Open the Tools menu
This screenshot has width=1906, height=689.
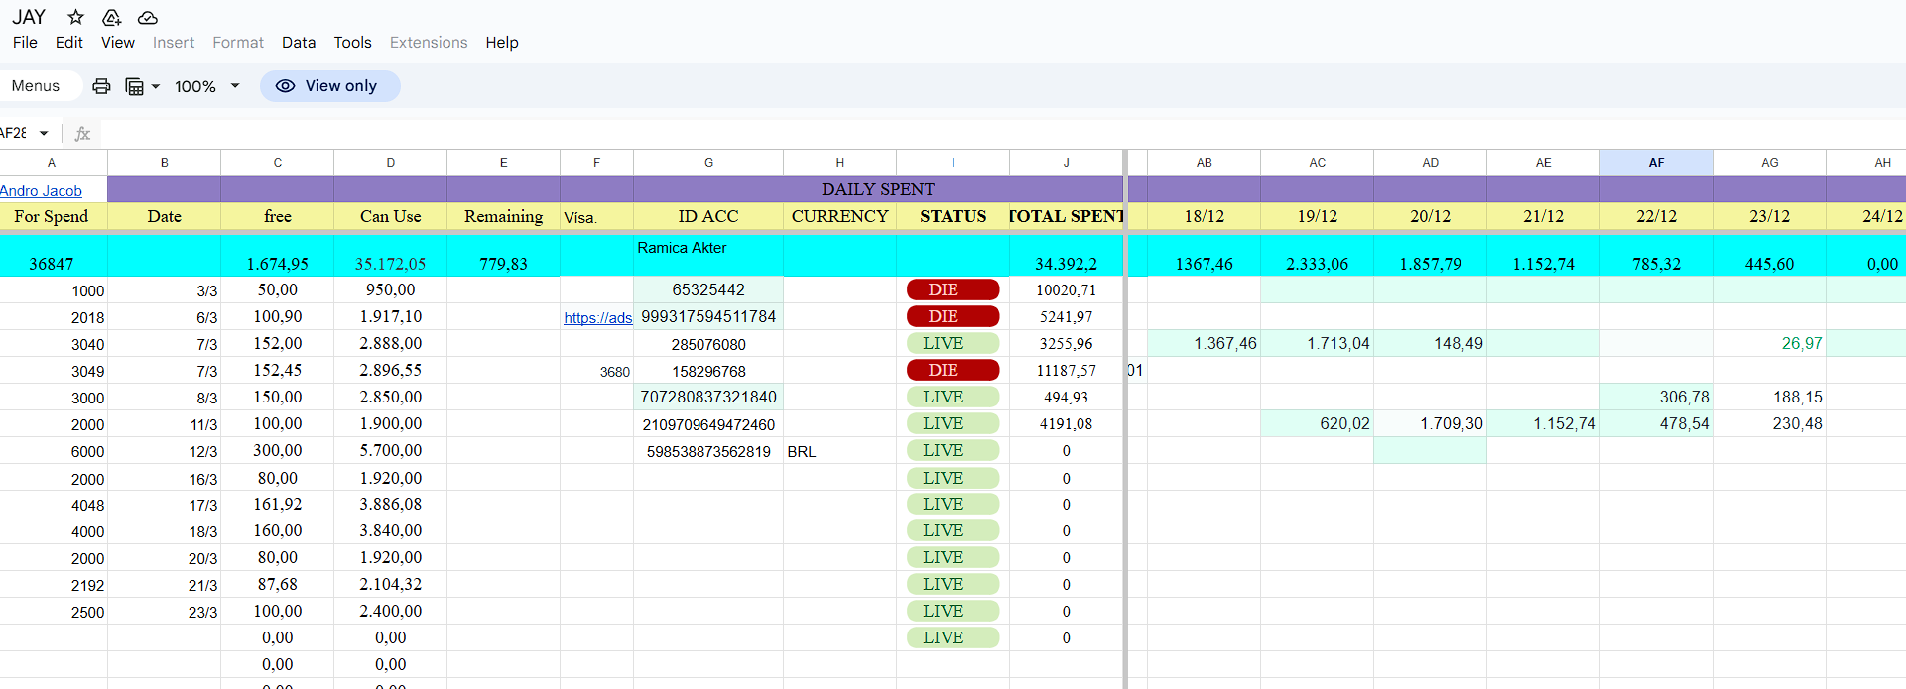352,42
